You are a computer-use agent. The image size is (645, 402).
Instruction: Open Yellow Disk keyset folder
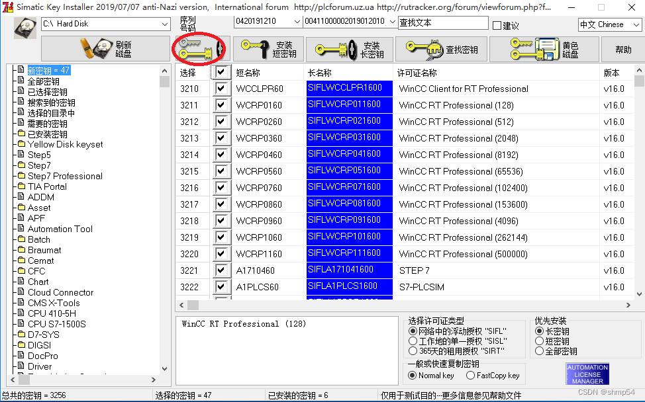click(x=65, y=145)
